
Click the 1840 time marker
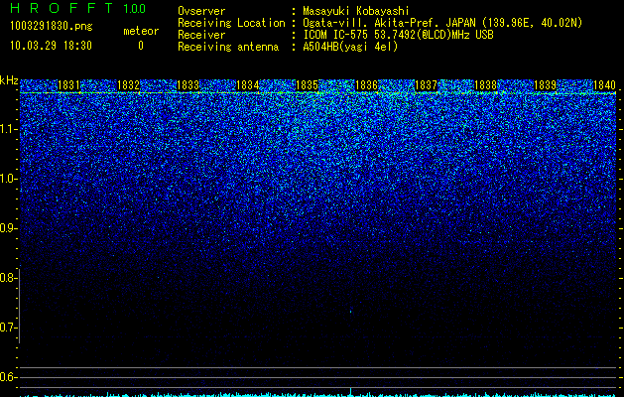click(x=605, y=85)
